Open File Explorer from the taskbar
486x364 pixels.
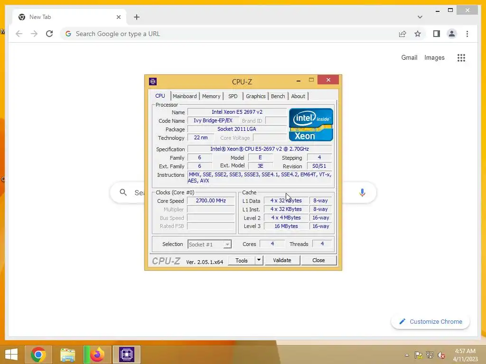pyautogui.click(x=67, y=355)
